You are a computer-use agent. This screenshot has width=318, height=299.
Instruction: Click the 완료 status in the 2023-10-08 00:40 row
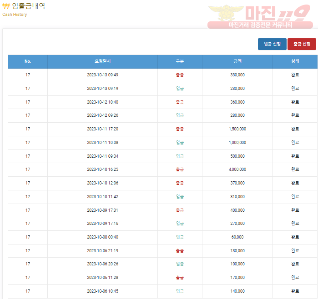(x=295, y=237)
